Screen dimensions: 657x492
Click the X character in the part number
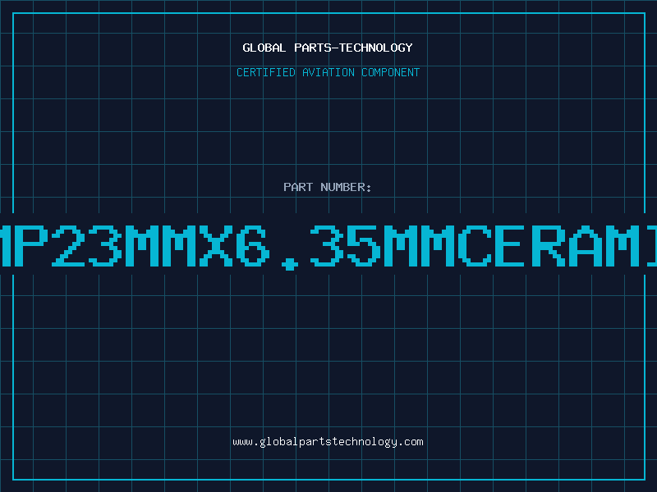pyautogui.click(x=216, y=246)
